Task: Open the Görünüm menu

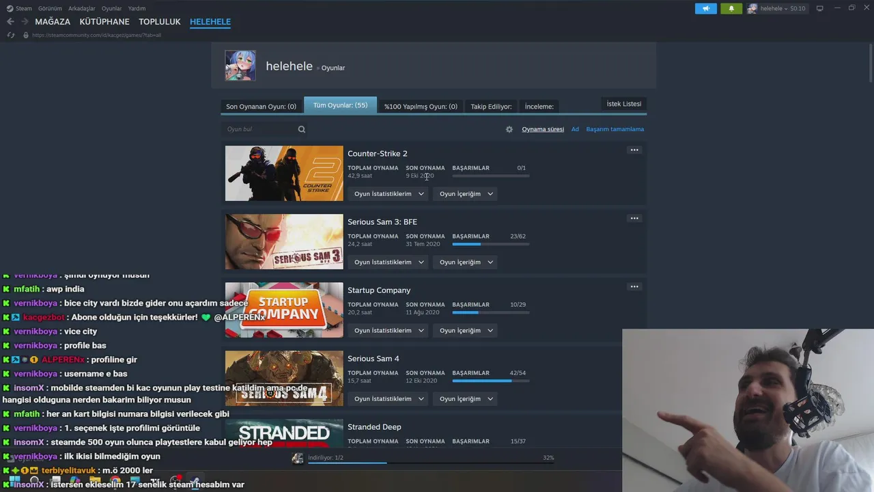Action: tap(50, 8)
